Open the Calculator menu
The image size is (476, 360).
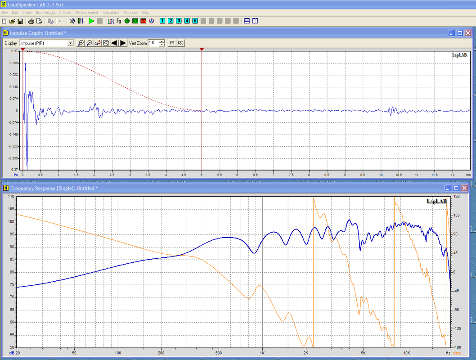111,13
